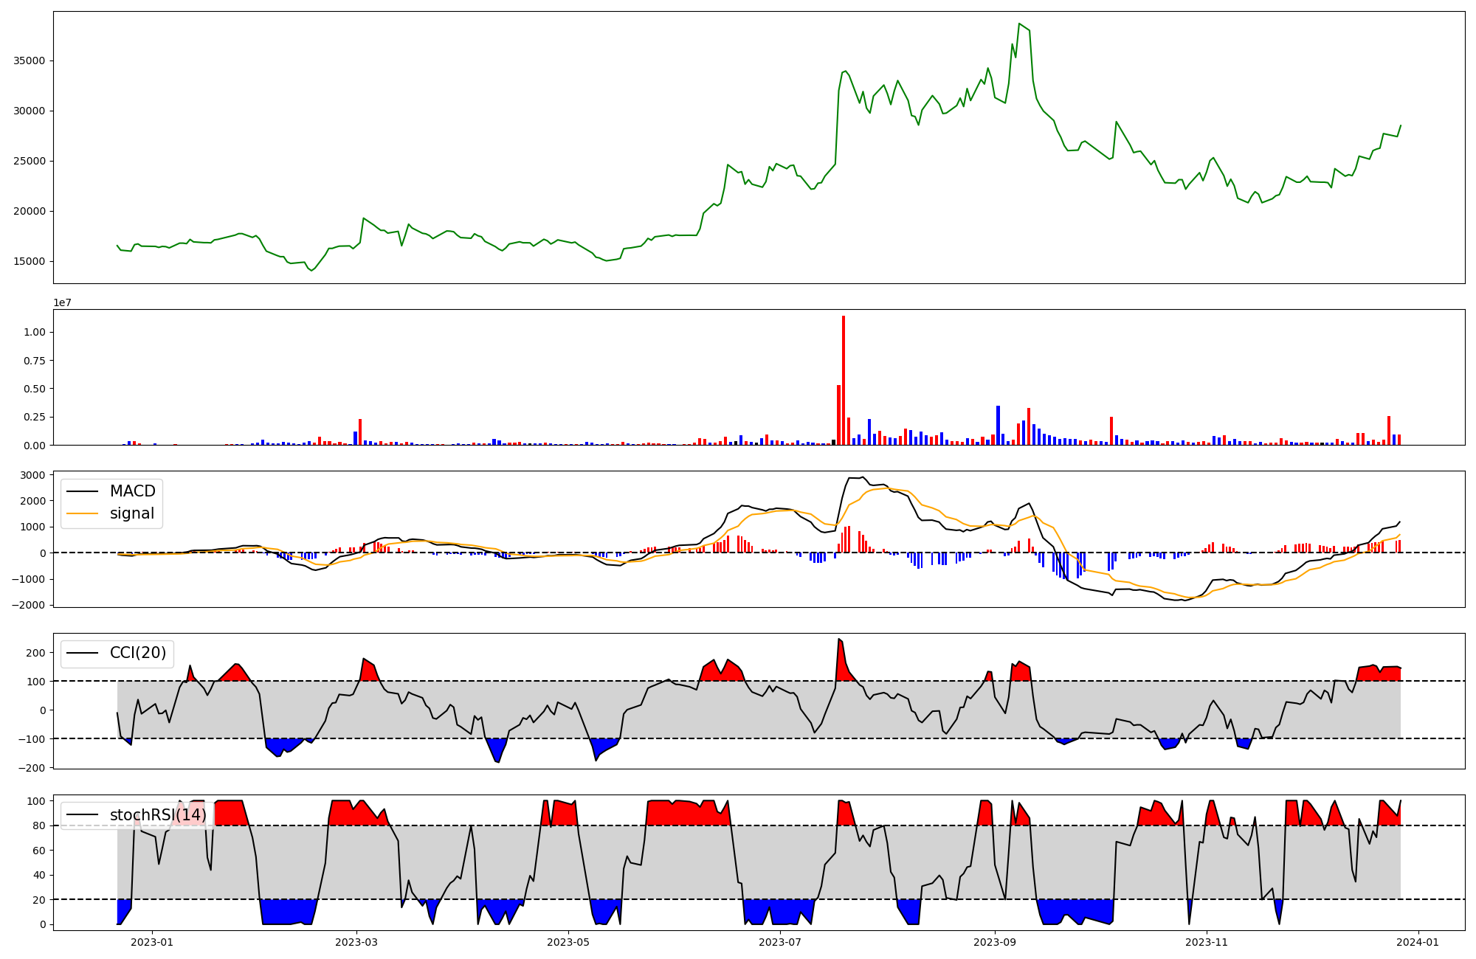Click the 80 tick on stochRSI axis
Image resolution: width=1476 pixels, height=959 pixels.
point(39,825)
